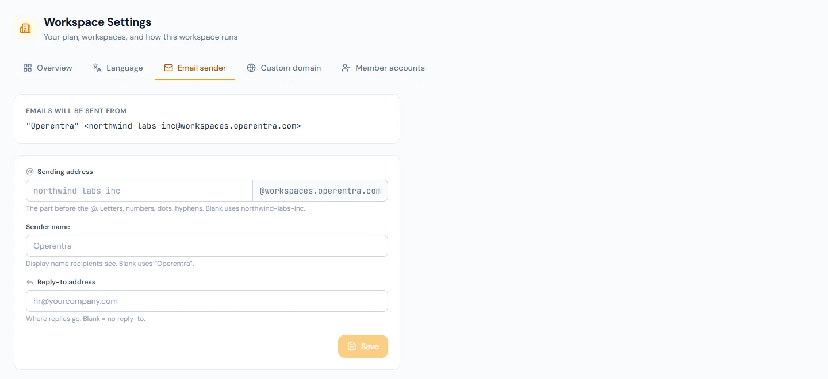Focus the Sender name input field

click(207, 246)
